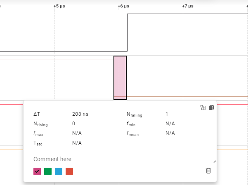The image size is (248, 185).
Task: Click the comment box resize handle
Action: (214, 162)
